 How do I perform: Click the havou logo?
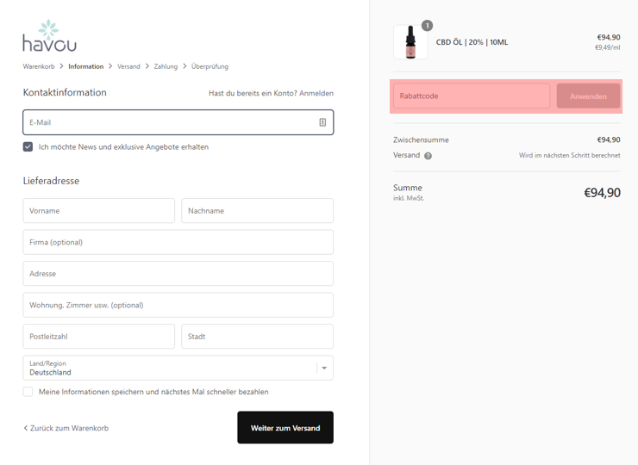[49, 36]
